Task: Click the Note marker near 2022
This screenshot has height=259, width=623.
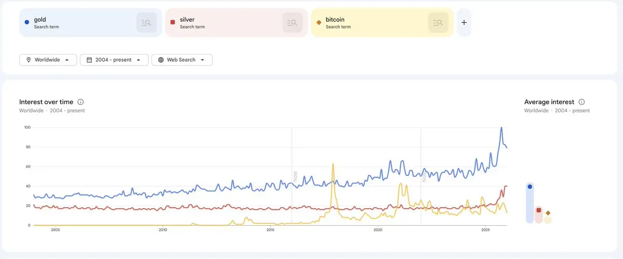Action: pyautogui.click(x=424, y=176)
